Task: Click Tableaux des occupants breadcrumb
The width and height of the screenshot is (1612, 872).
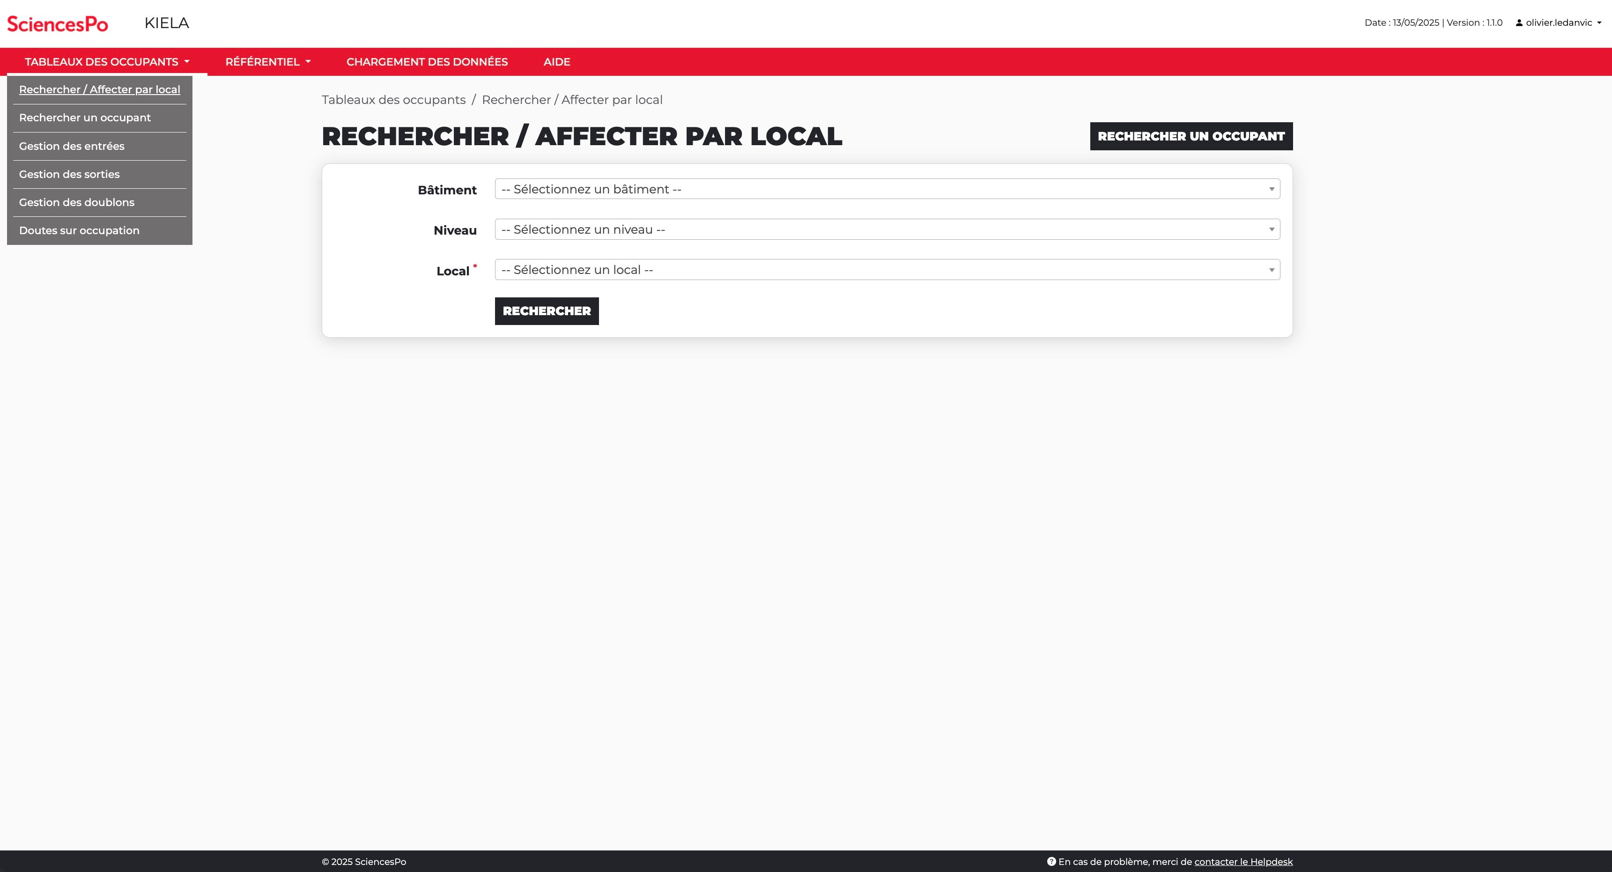Action: (x=393, y=100)
